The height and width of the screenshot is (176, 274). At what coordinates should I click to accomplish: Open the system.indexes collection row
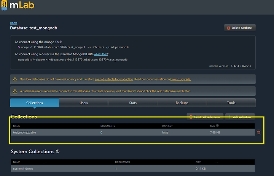pos(133,168)
